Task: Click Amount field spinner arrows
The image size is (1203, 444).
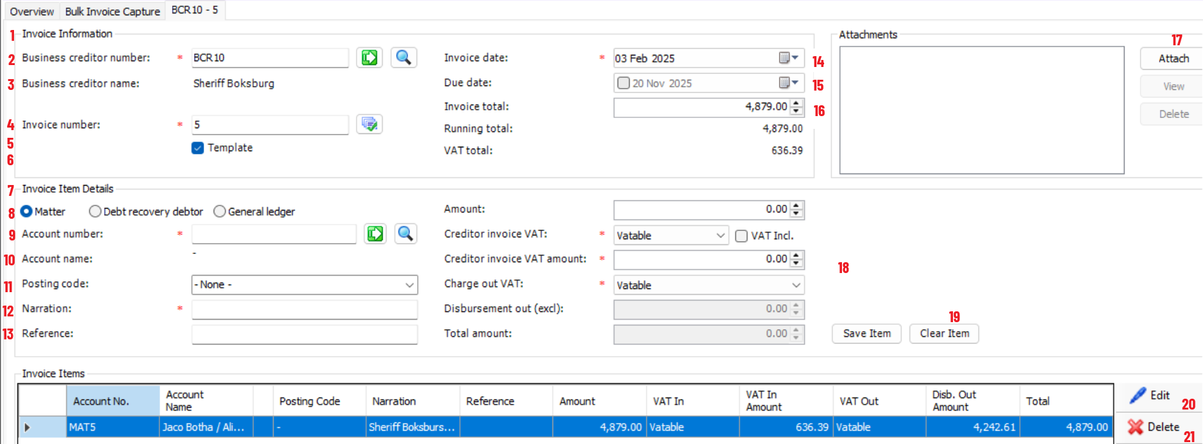Action: point(796,209)
